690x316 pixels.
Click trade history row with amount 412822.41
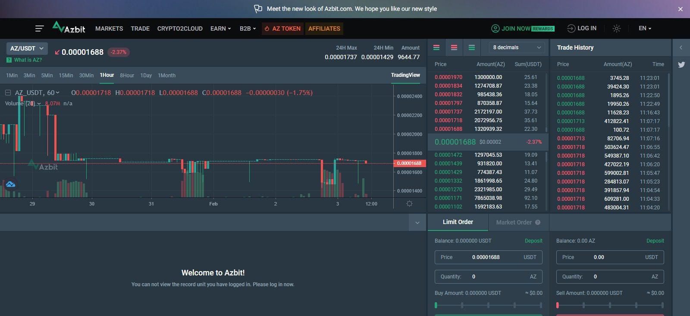tap(608, 121)
